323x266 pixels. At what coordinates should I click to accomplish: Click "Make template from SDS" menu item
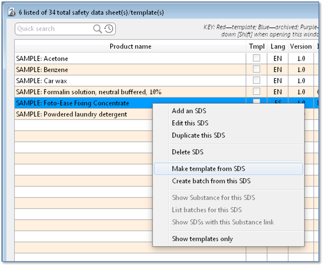[229, 169]
